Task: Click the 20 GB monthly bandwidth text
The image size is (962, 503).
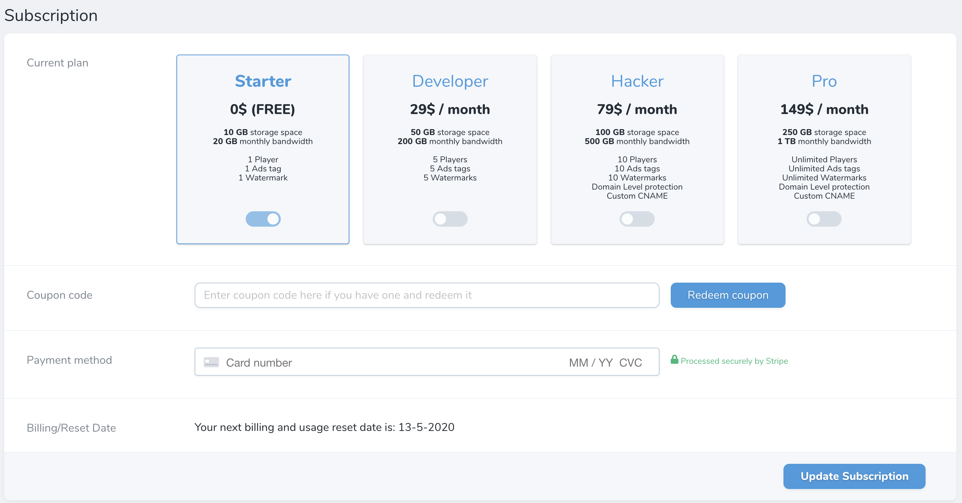Action: click(263, 141)
